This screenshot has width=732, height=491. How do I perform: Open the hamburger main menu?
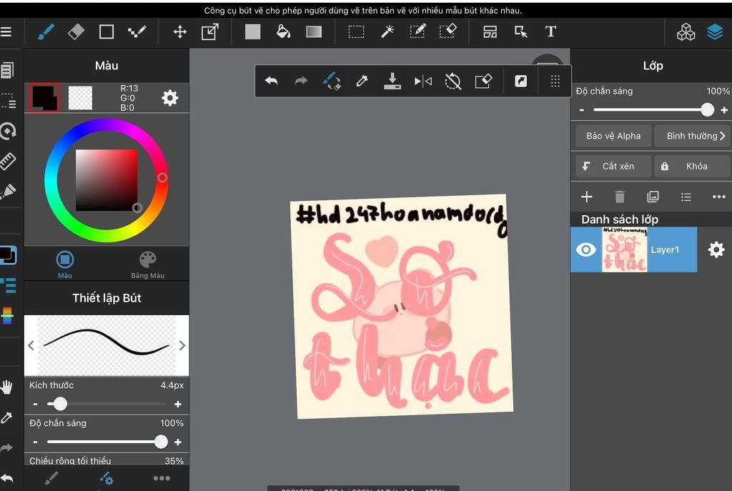coord(6,31)
